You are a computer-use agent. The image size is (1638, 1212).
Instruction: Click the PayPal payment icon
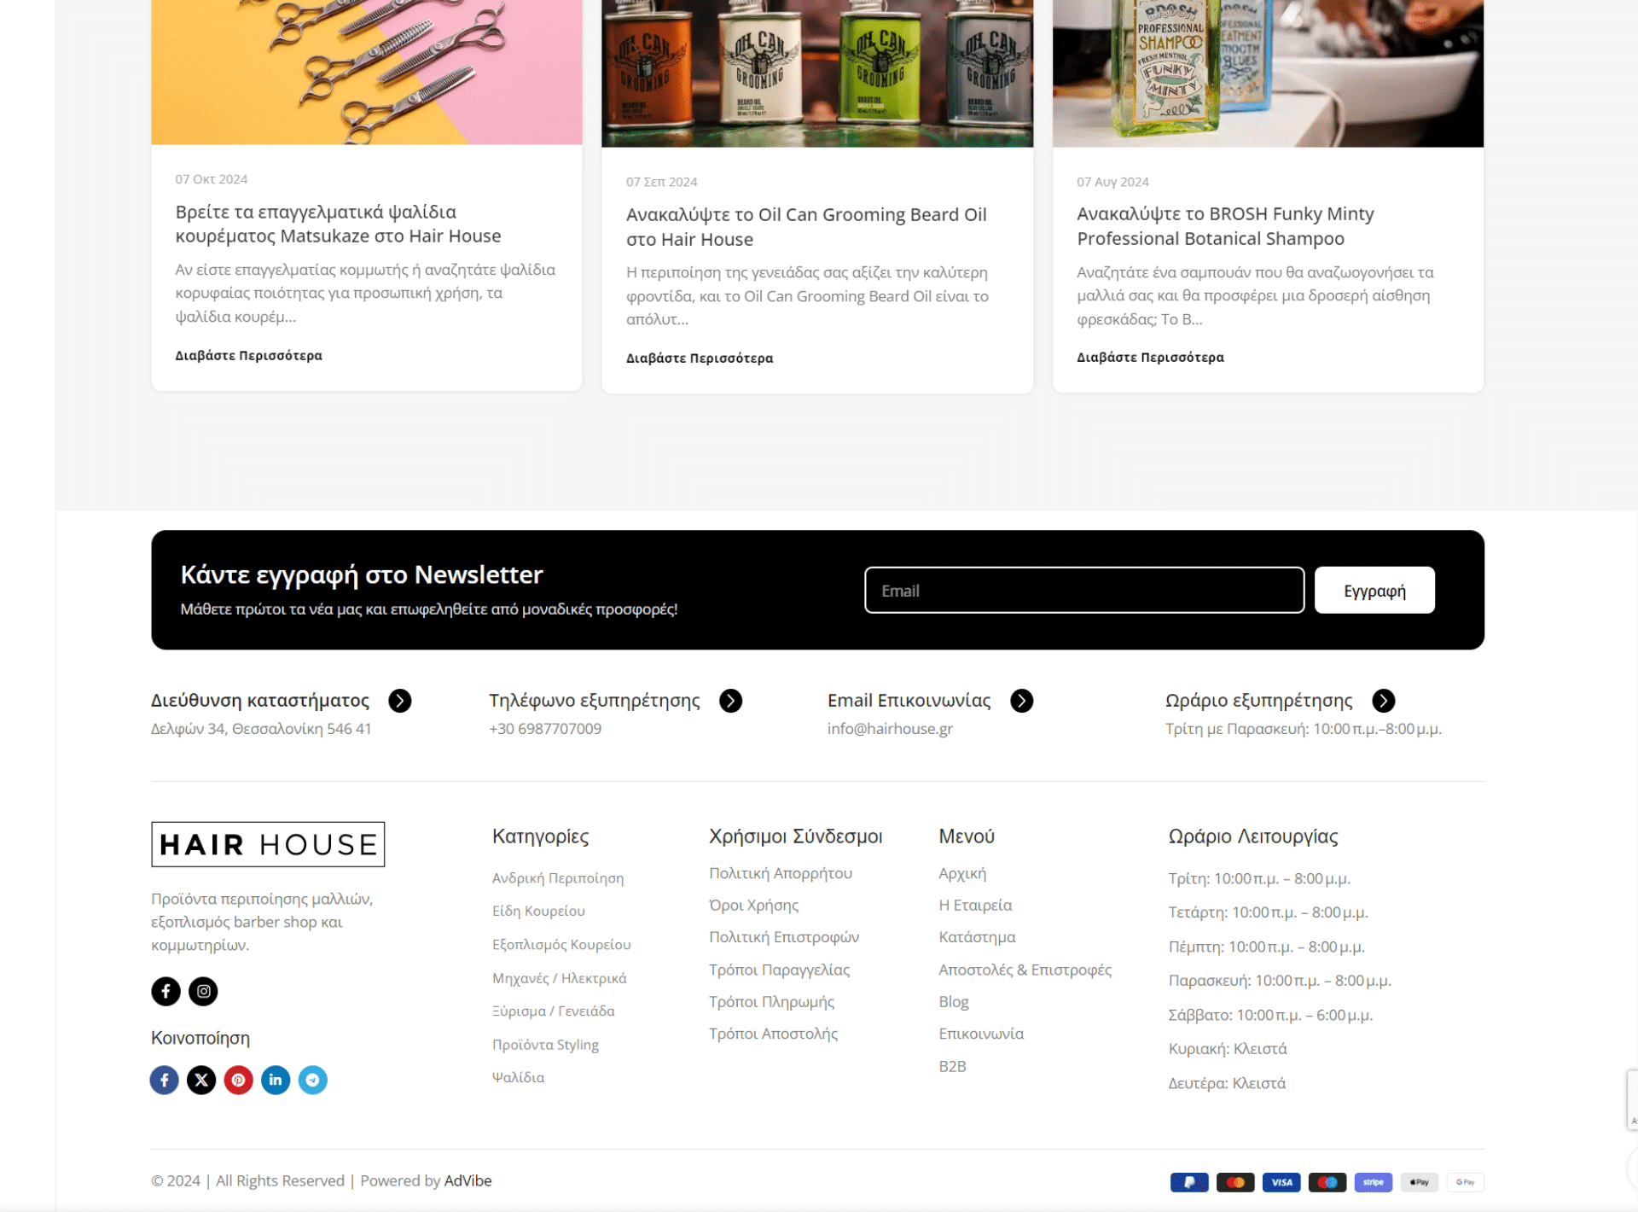pyautogui.click(x=1188, y=1182)
